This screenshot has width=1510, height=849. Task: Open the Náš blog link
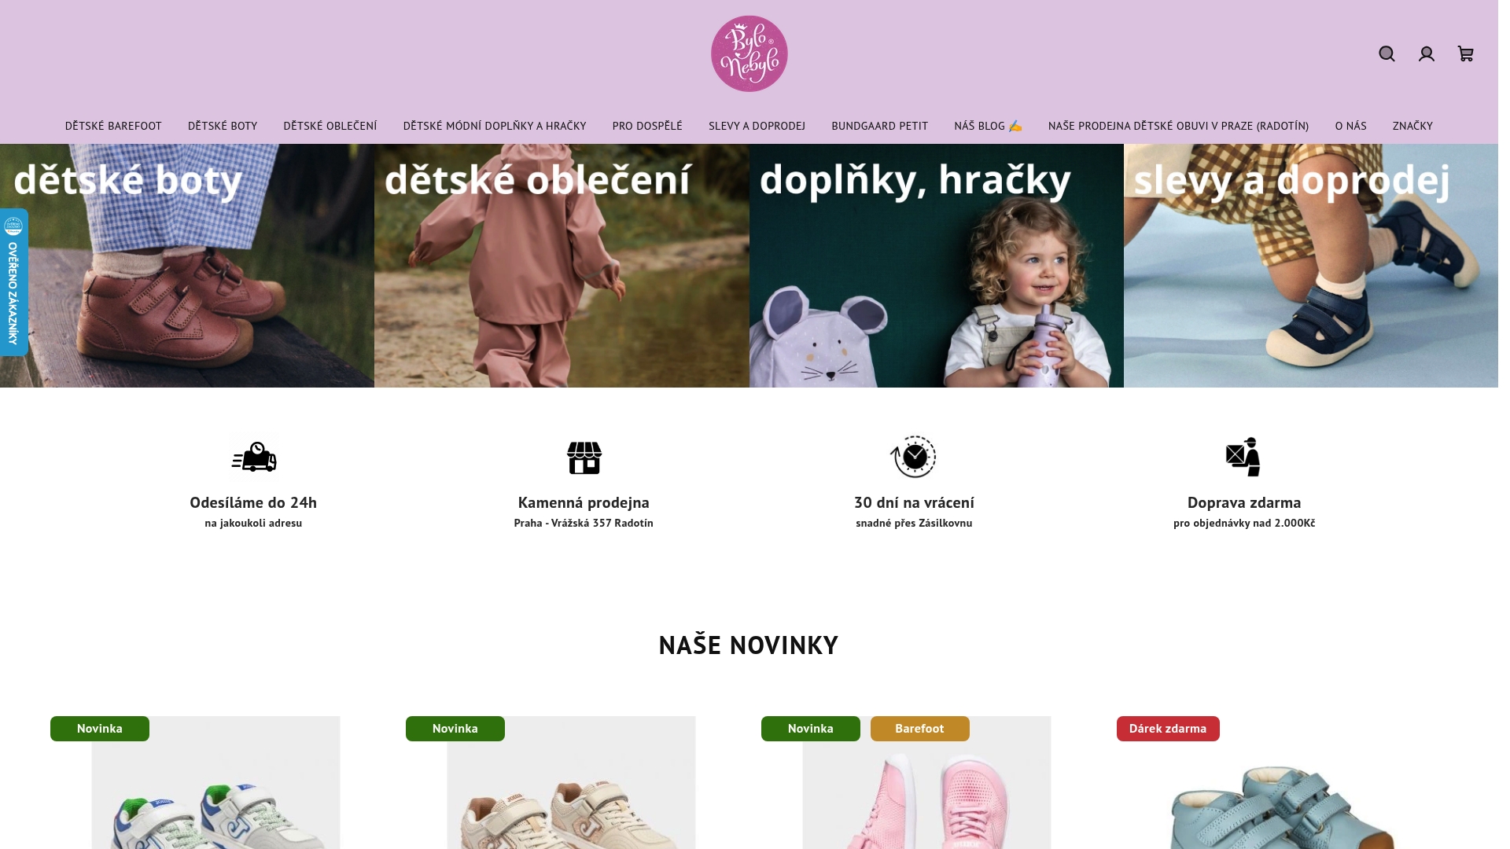pyautogui.click(x=988, y=126)
